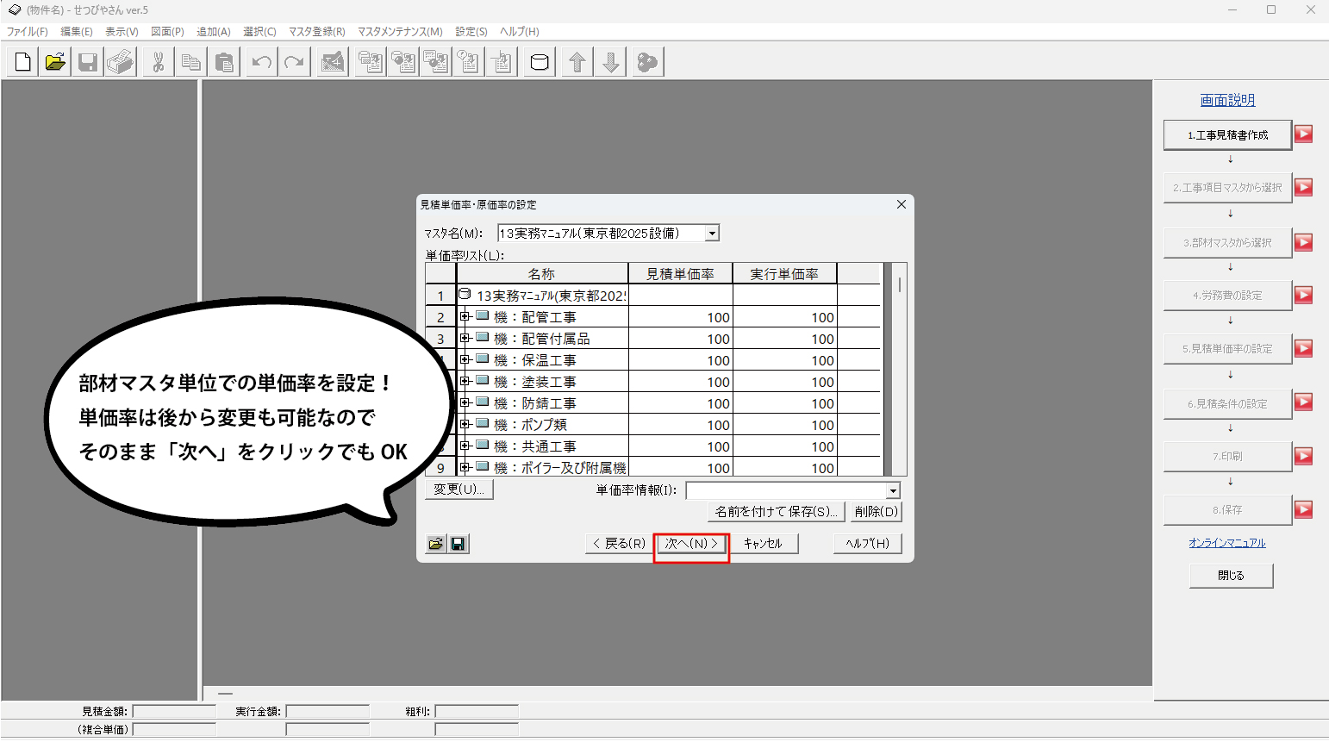Screen dimensions: 1329x742
Task: Open the 表示(V) menu
Action: [122, 32]
